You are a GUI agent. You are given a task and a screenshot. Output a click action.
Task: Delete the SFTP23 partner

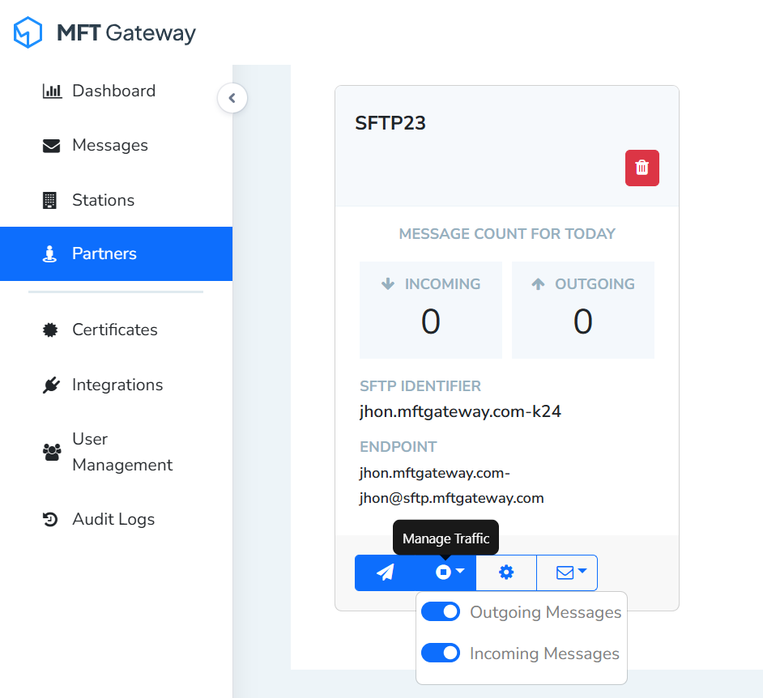click(642, 168)
